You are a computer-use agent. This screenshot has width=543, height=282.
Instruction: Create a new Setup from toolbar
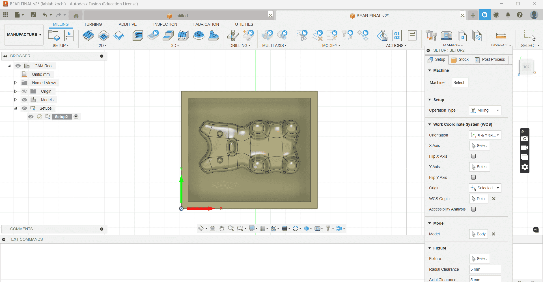point(54,36)
